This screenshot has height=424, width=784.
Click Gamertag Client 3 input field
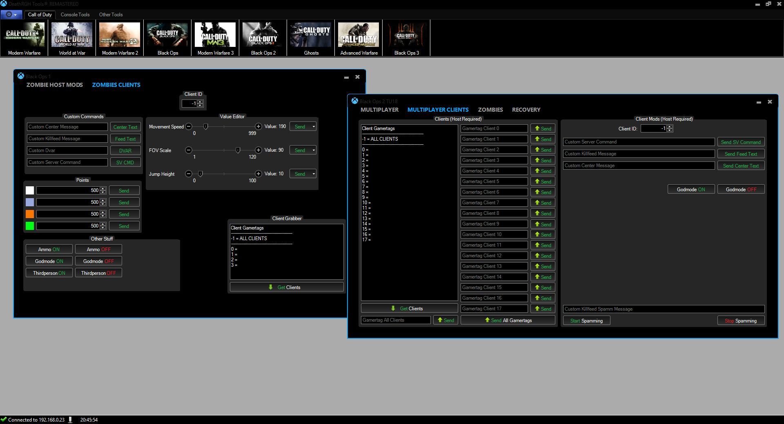pos(494,160)
